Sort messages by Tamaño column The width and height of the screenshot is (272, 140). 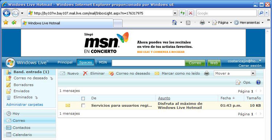(x=253, y=98)
